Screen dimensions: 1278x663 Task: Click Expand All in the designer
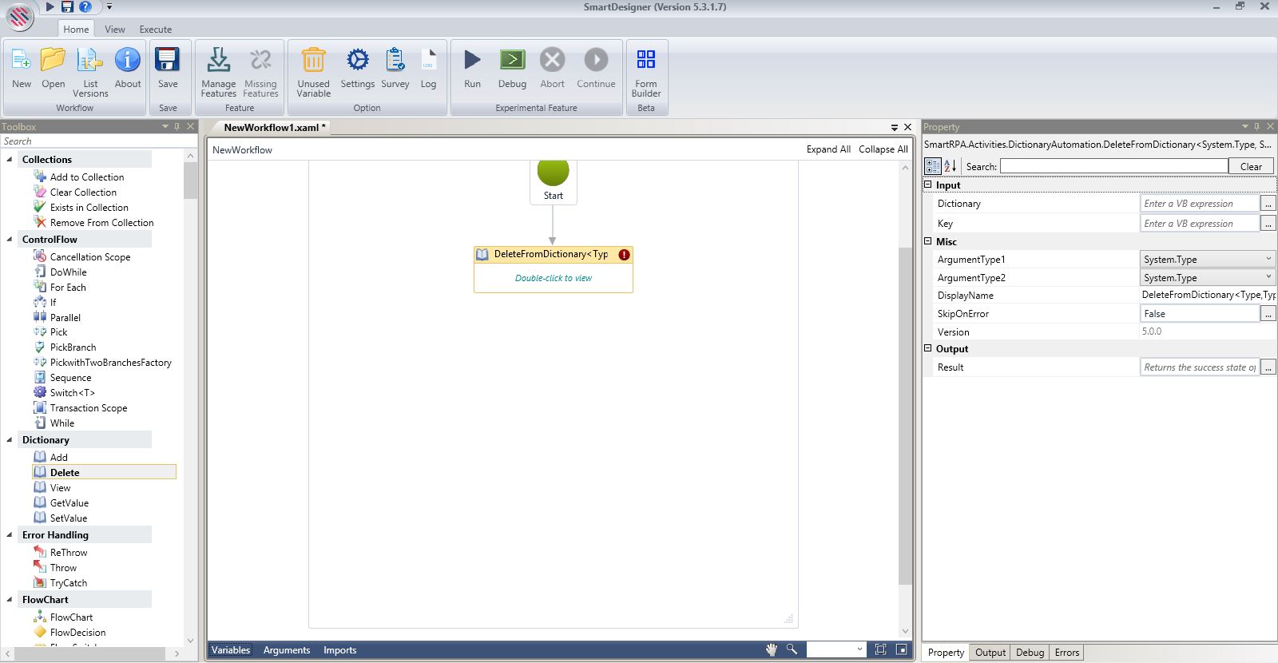[x=828, y=149]
